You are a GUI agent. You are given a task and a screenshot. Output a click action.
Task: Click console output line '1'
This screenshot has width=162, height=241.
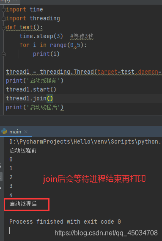11,168
